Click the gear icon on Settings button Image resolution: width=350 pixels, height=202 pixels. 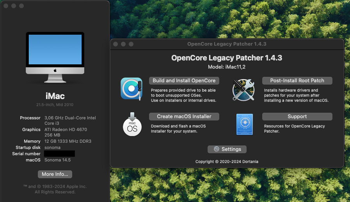pyautogui.click(x=216, y=149)
